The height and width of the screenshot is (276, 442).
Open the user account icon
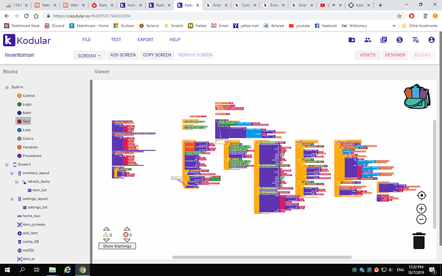point(431,40)
